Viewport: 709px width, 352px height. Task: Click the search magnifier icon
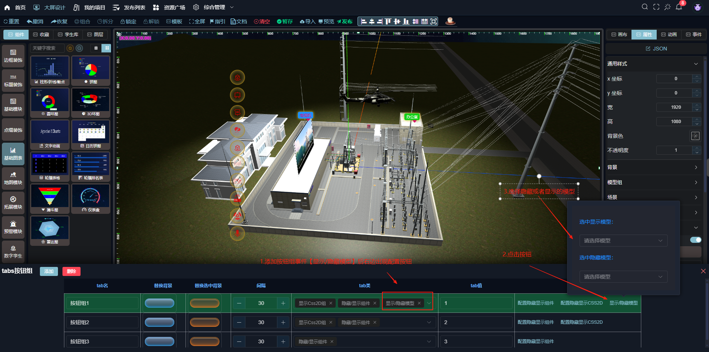(645, 7)
